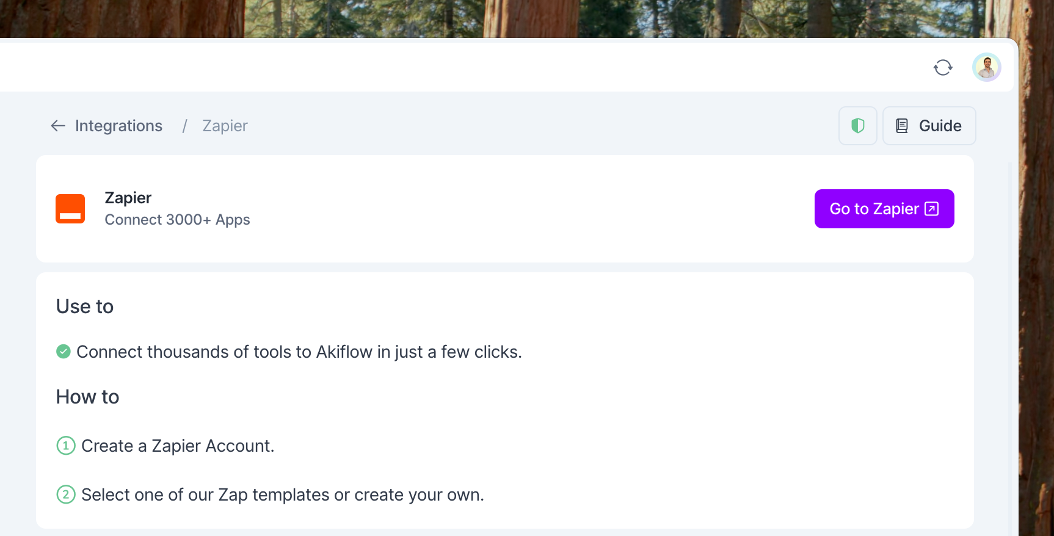Click Create a Zapier Account step text
The image size is (1054, 536).
pyautogui.click(x=178, y=446)
